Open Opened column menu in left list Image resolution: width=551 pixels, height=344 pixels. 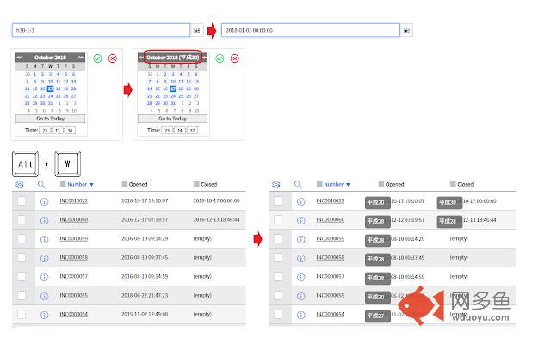pos(124,184)
